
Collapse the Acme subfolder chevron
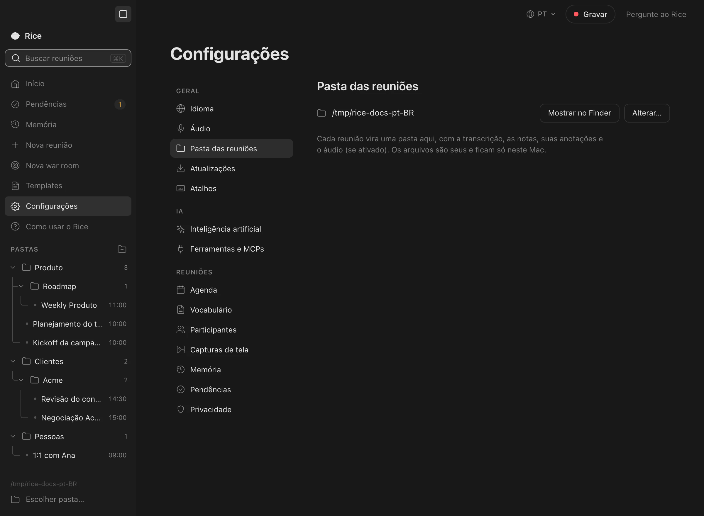coord(21,380)
